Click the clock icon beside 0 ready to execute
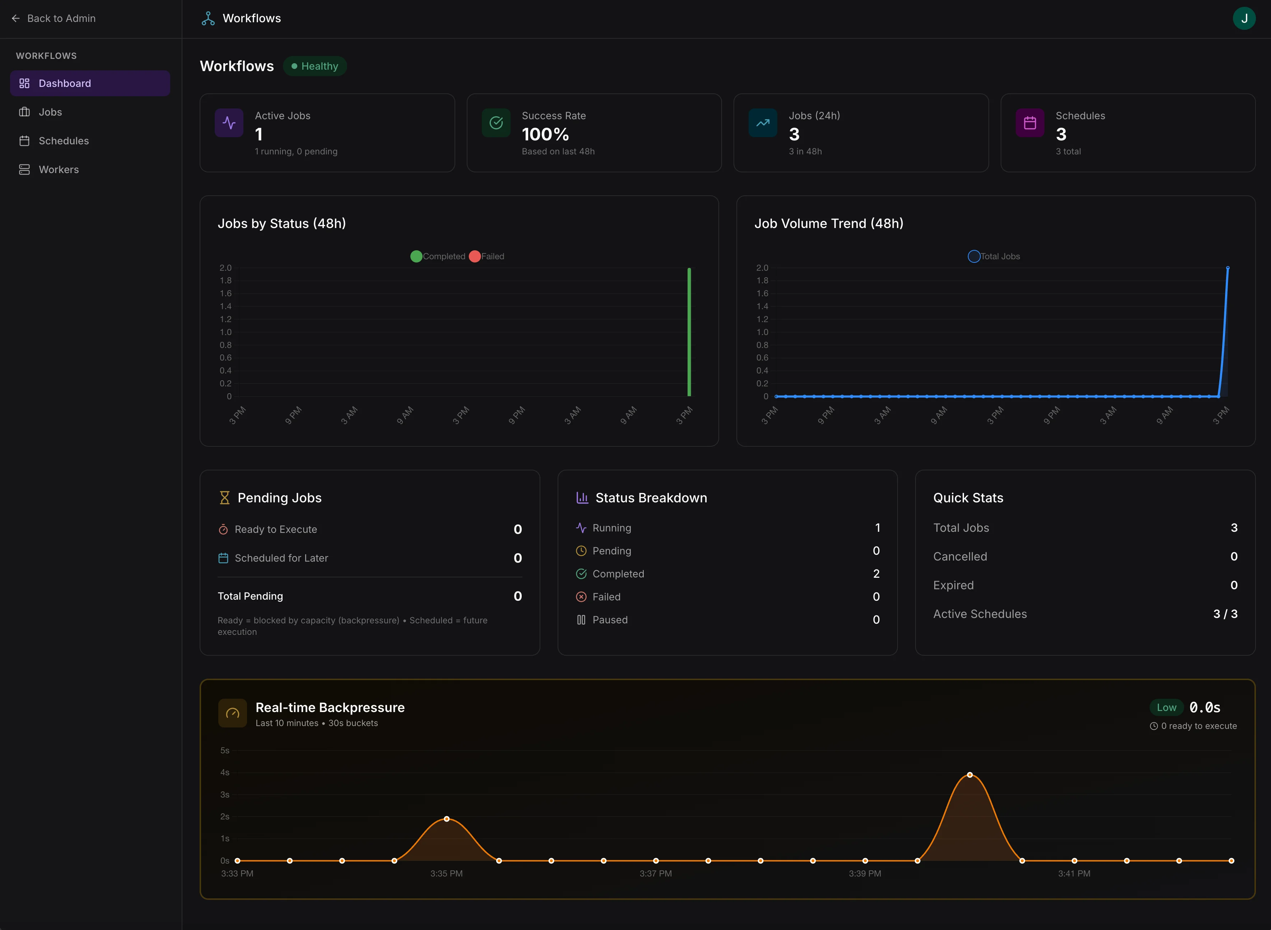 [1154, 726]
